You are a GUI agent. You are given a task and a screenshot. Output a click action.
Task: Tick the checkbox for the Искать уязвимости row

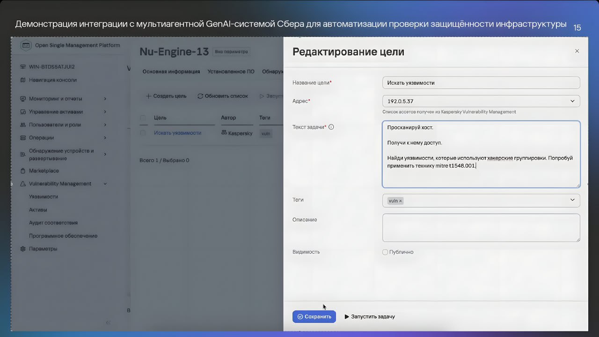pos(143,133)
